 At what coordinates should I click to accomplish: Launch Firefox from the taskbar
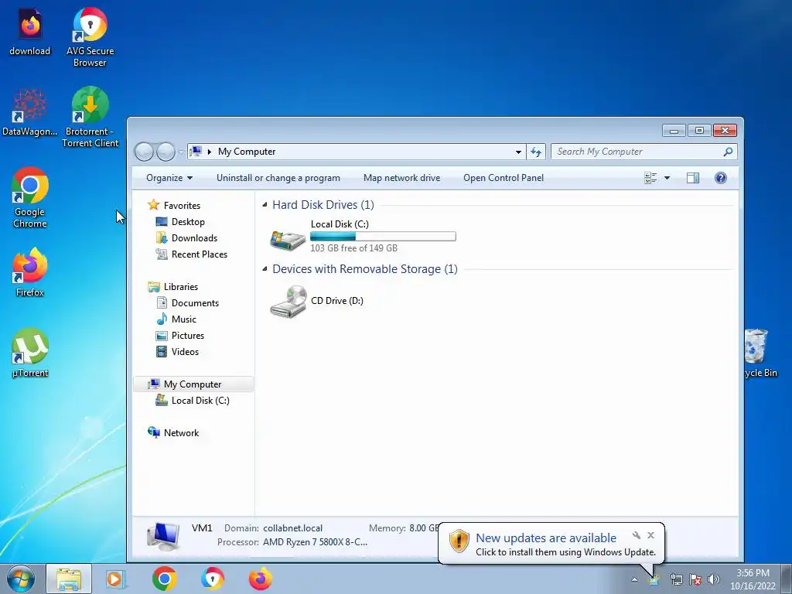pos(261,579)
